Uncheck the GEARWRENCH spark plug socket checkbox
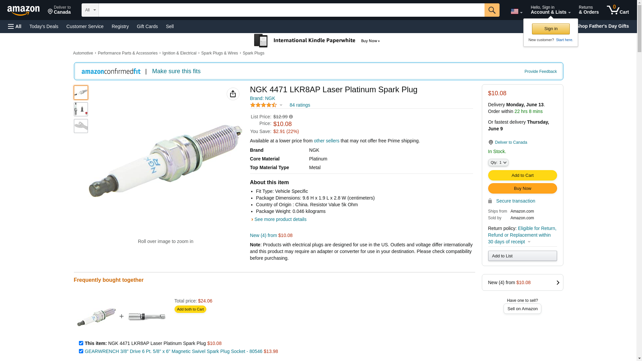The width and height of the screenshot is (642, 361). pyautogui.click(x=81, y=351)
